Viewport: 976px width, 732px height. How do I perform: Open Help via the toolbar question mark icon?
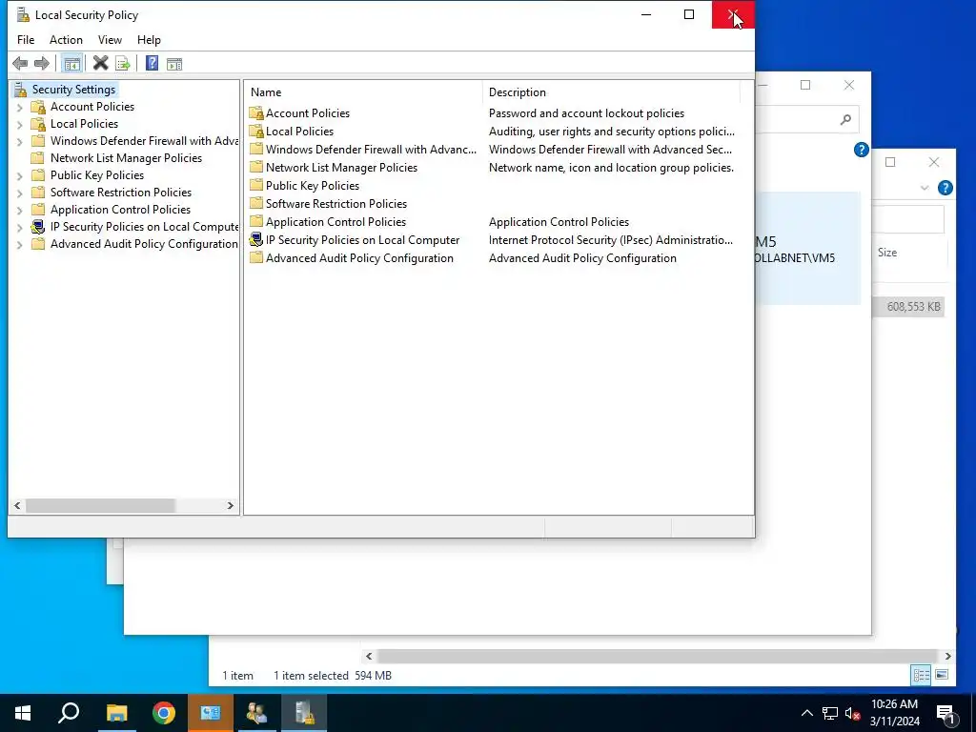coord(152,63)
